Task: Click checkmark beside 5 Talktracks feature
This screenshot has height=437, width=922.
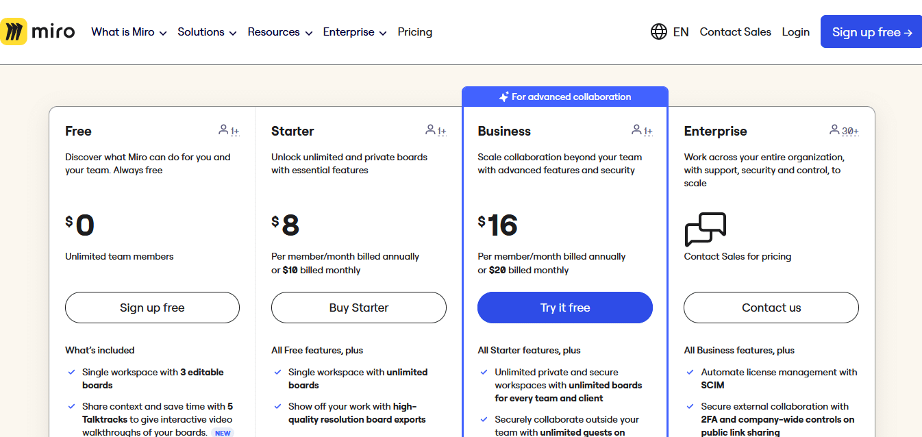Action: (x=71, y=407)
